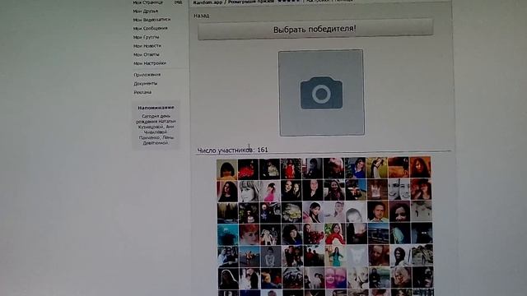This screenshot has width=527, height=296.
Task: Select the avatar with red flowers on black
Action: click(x=248, y=169)
